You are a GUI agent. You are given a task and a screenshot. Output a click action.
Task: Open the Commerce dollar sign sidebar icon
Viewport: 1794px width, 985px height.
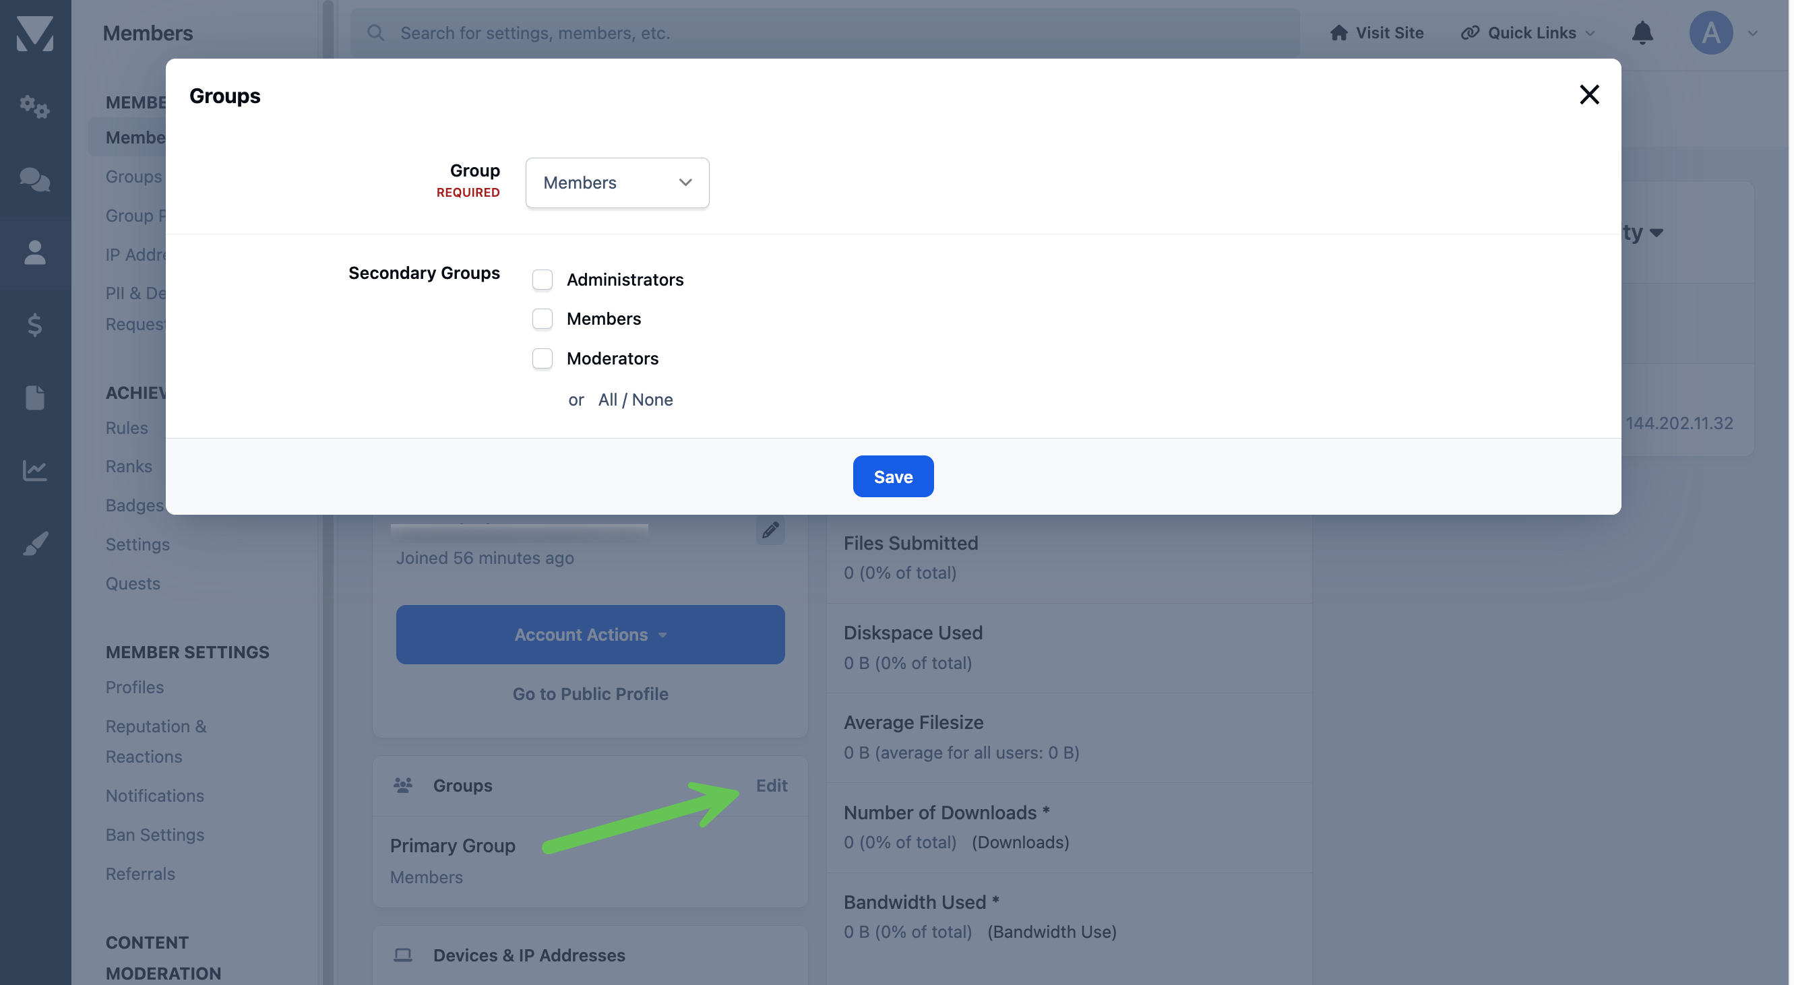pyautogui.click(x=34, y=324)
